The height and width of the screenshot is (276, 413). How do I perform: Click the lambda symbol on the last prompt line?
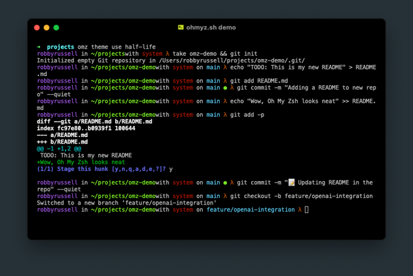(x=300, y=210)
